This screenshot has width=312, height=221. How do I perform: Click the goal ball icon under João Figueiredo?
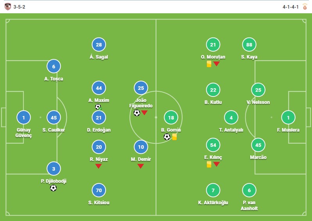pos(137,113)
